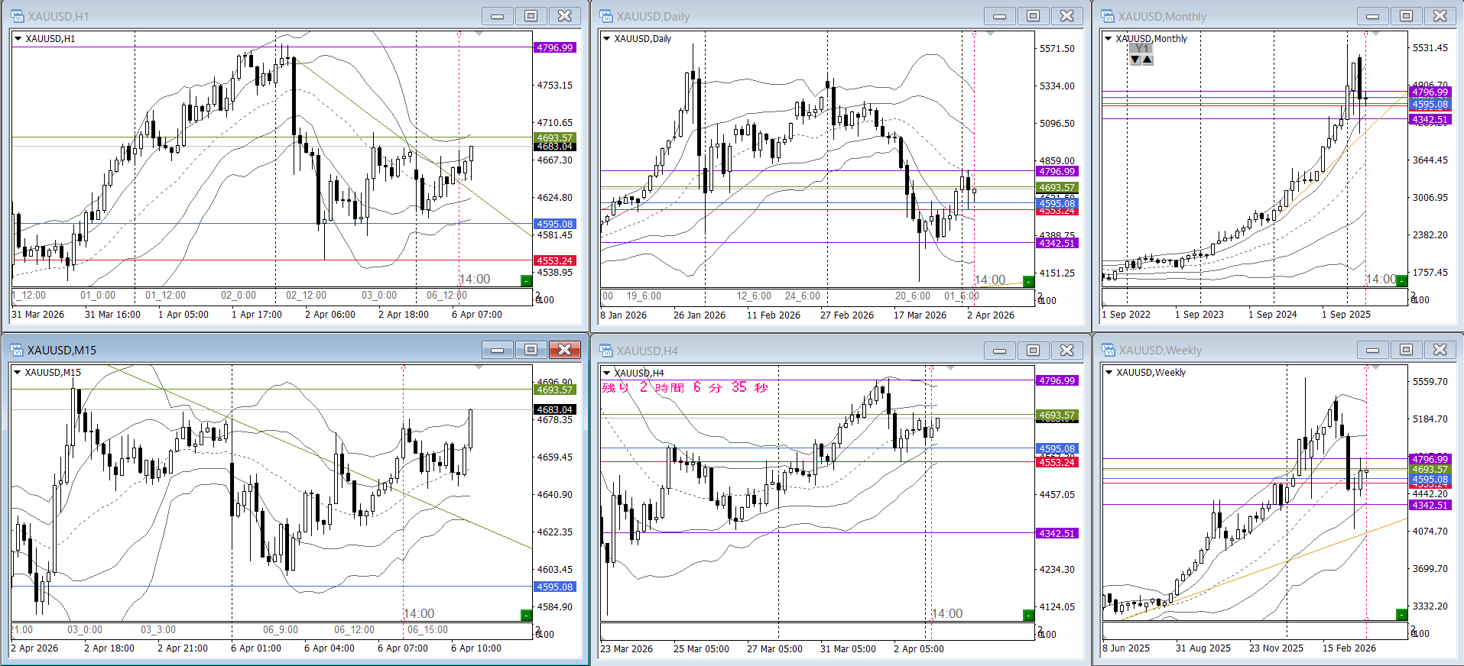This screenshot has width=1464, height=666.
Task: Click the chart shift marker atop H4 chart
Action: tap(951, 368)
